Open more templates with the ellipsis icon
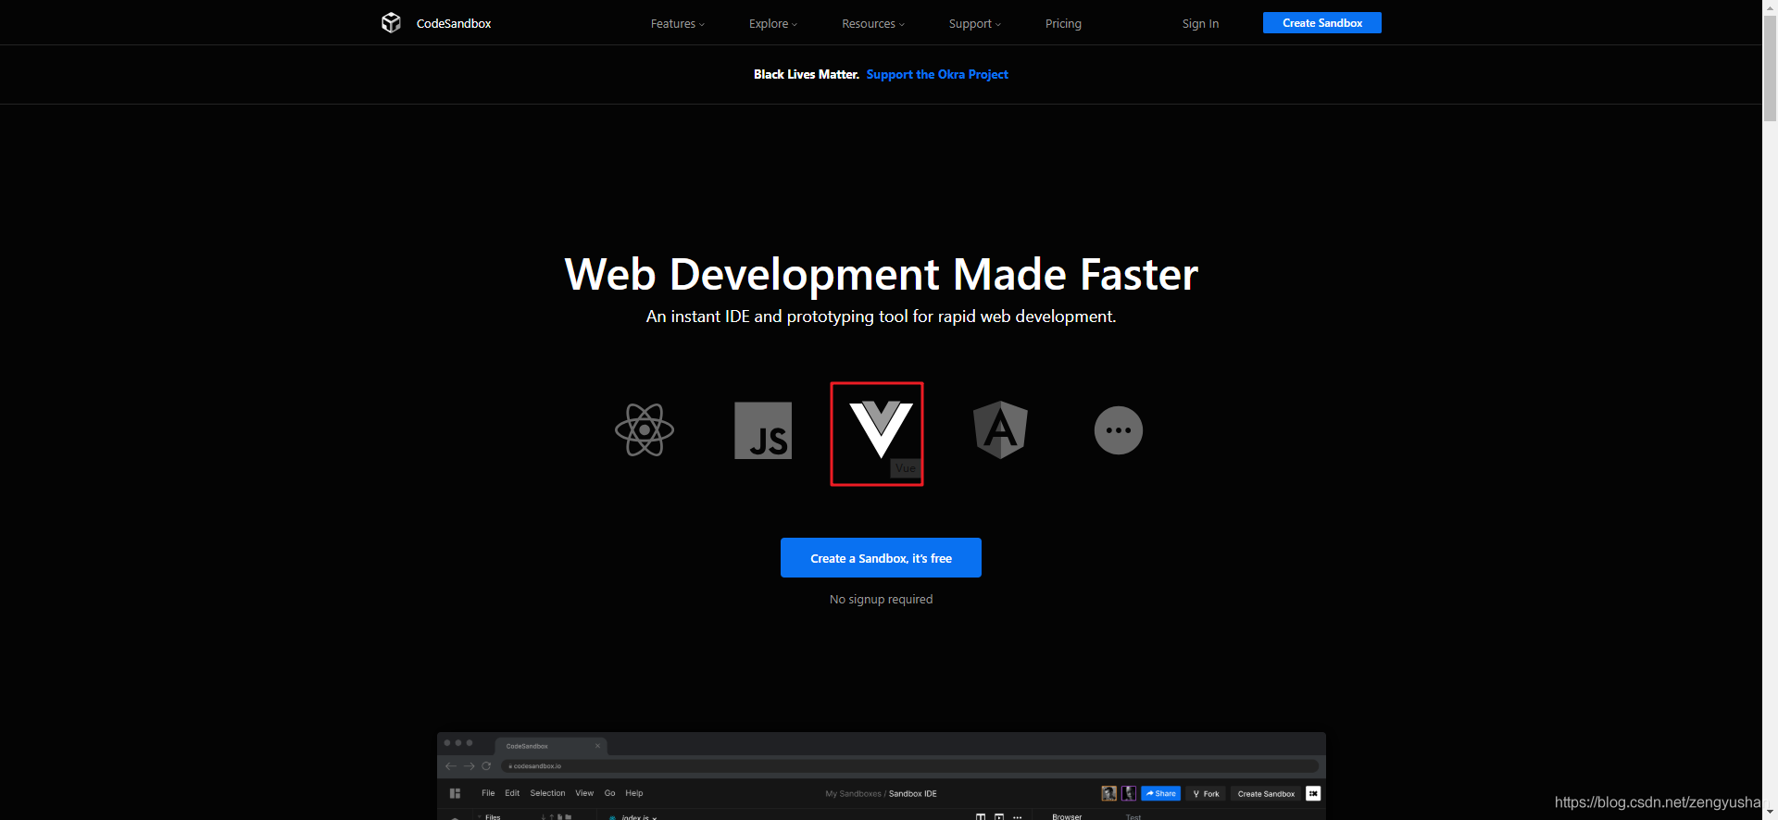The image size is (1778, 820). click(1119, 430)
